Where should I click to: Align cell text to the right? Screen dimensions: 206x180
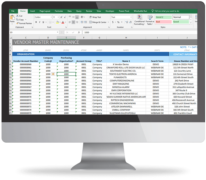click(x=77, y=22)
